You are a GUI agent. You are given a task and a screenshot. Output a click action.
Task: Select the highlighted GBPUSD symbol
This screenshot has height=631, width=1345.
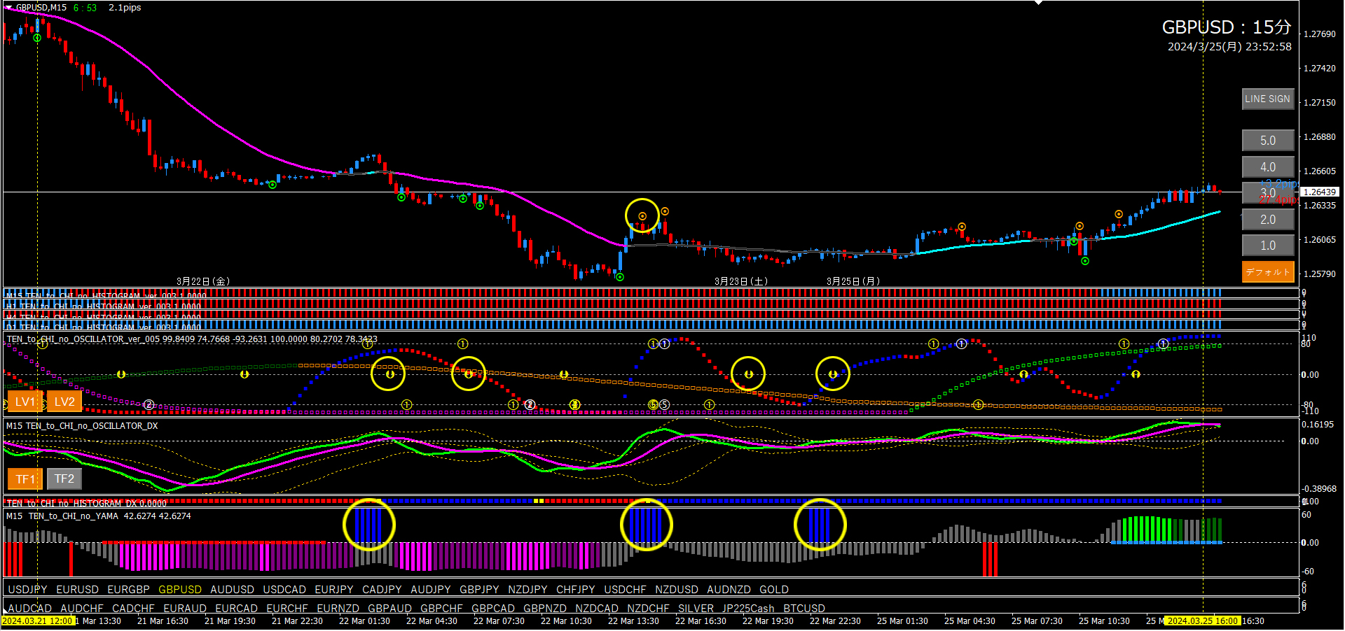pos(180,590)
